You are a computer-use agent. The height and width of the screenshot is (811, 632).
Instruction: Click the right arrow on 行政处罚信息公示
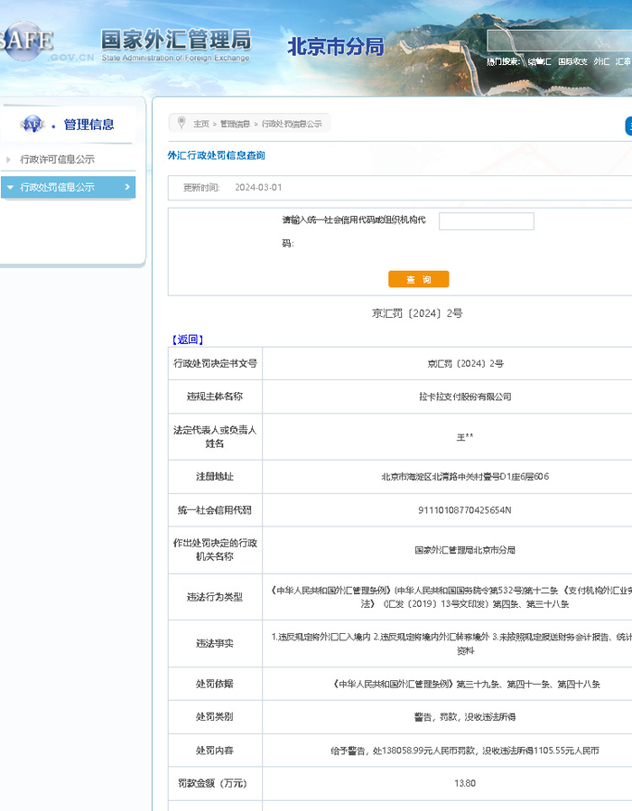click(x=127, y=187)
